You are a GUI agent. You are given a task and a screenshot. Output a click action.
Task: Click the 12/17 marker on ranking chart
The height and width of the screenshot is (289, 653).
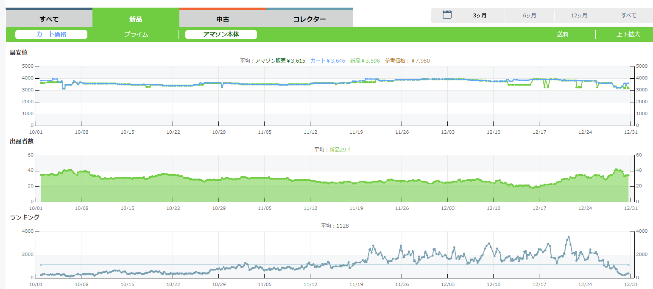click(x=539, y=285)
